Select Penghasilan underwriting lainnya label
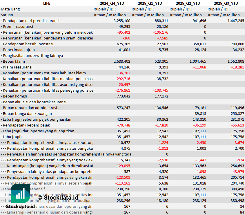The width and height of the screenshot is (245, 215). tap(33, 55)
